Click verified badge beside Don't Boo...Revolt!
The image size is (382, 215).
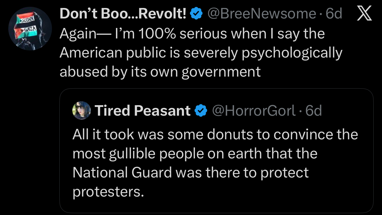pos(196,14)
